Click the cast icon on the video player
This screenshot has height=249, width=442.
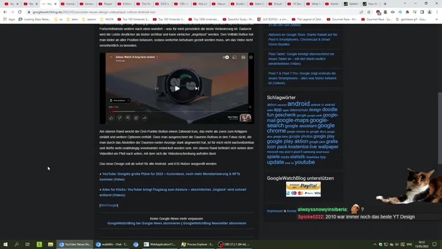coord(235,57)
